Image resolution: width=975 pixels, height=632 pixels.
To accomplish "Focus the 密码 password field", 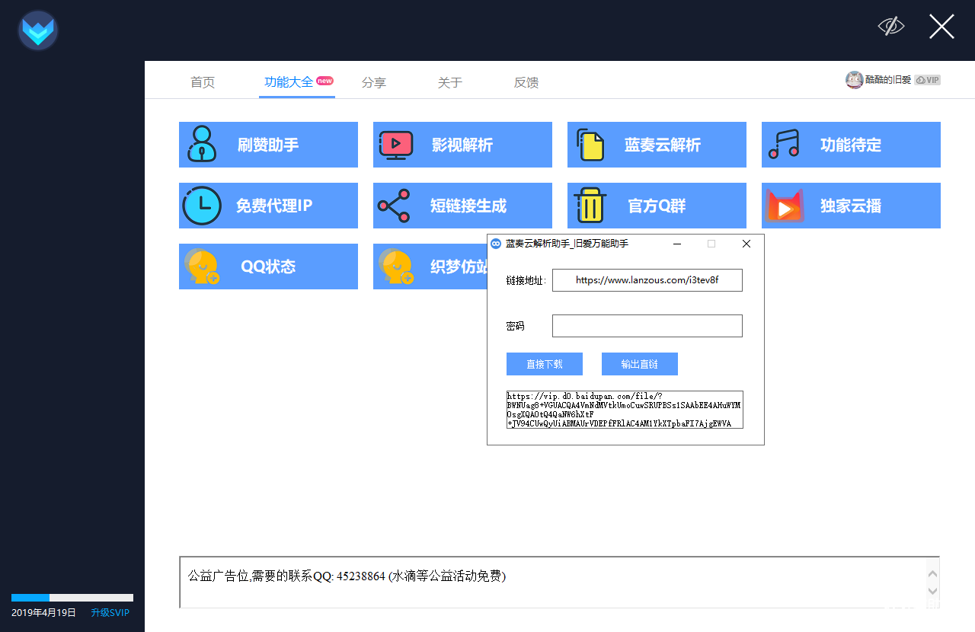I will point(647,326).
